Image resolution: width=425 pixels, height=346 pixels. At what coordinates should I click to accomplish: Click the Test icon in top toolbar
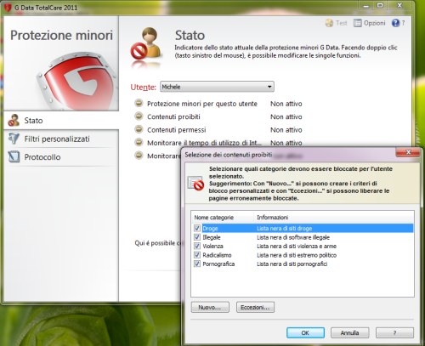point(329,23)
